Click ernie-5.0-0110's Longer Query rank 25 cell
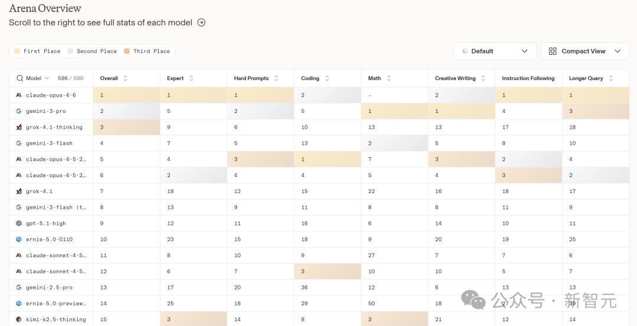Screen dimensions: 637x326 pyautogui.click(x=596, y=239)
